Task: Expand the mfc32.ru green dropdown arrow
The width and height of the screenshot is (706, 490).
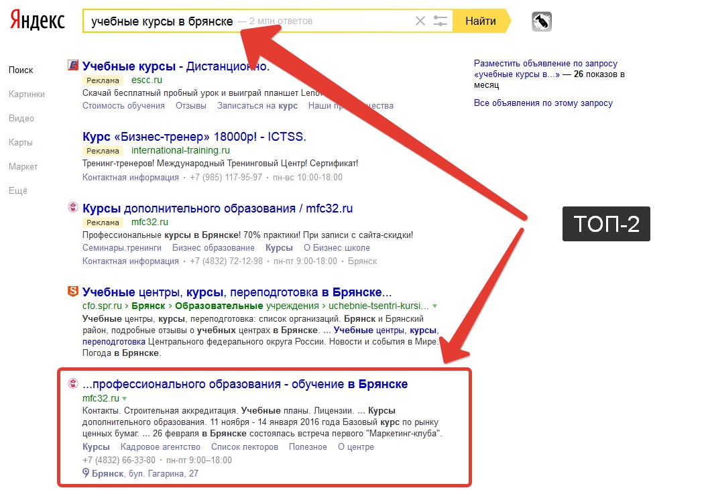Action: (x=124, y=399)
